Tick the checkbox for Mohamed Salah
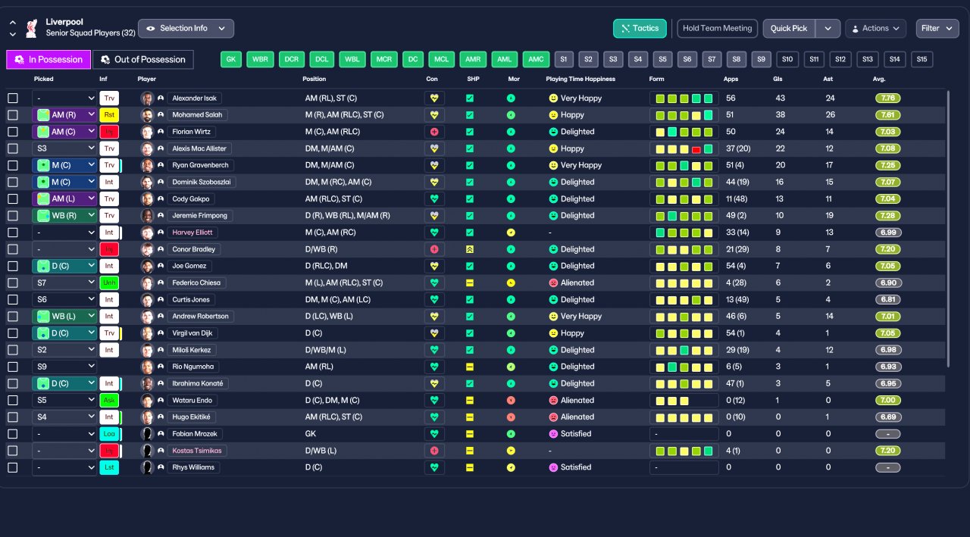This screenshot has height=537, width=970. point(13,115)
